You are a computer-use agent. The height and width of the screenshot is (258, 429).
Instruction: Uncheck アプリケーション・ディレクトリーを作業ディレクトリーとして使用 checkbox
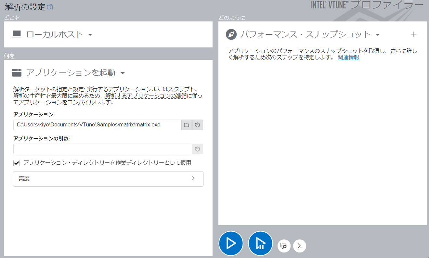click(17, 163)
